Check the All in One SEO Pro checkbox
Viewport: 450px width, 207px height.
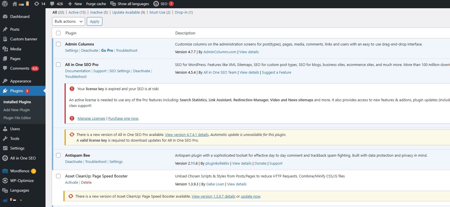coord(58,65)
